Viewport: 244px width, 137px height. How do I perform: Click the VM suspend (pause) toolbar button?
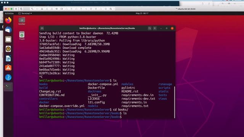pyautogui.click(x=16, y=9)
